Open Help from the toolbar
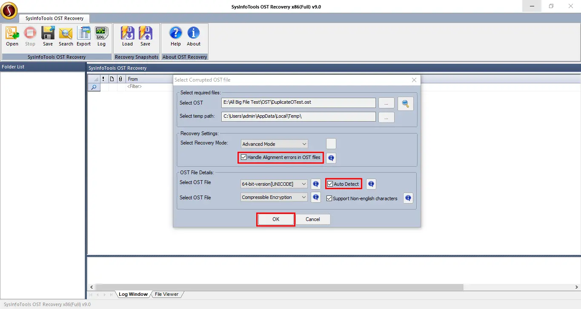 [175, 37]
